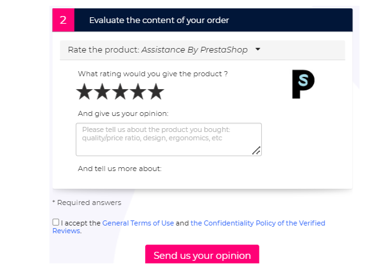Click the textarea resize handle

click(257, 151)
